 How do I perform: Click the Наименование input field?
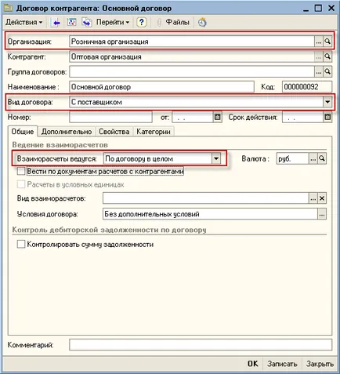pos(161,87)
